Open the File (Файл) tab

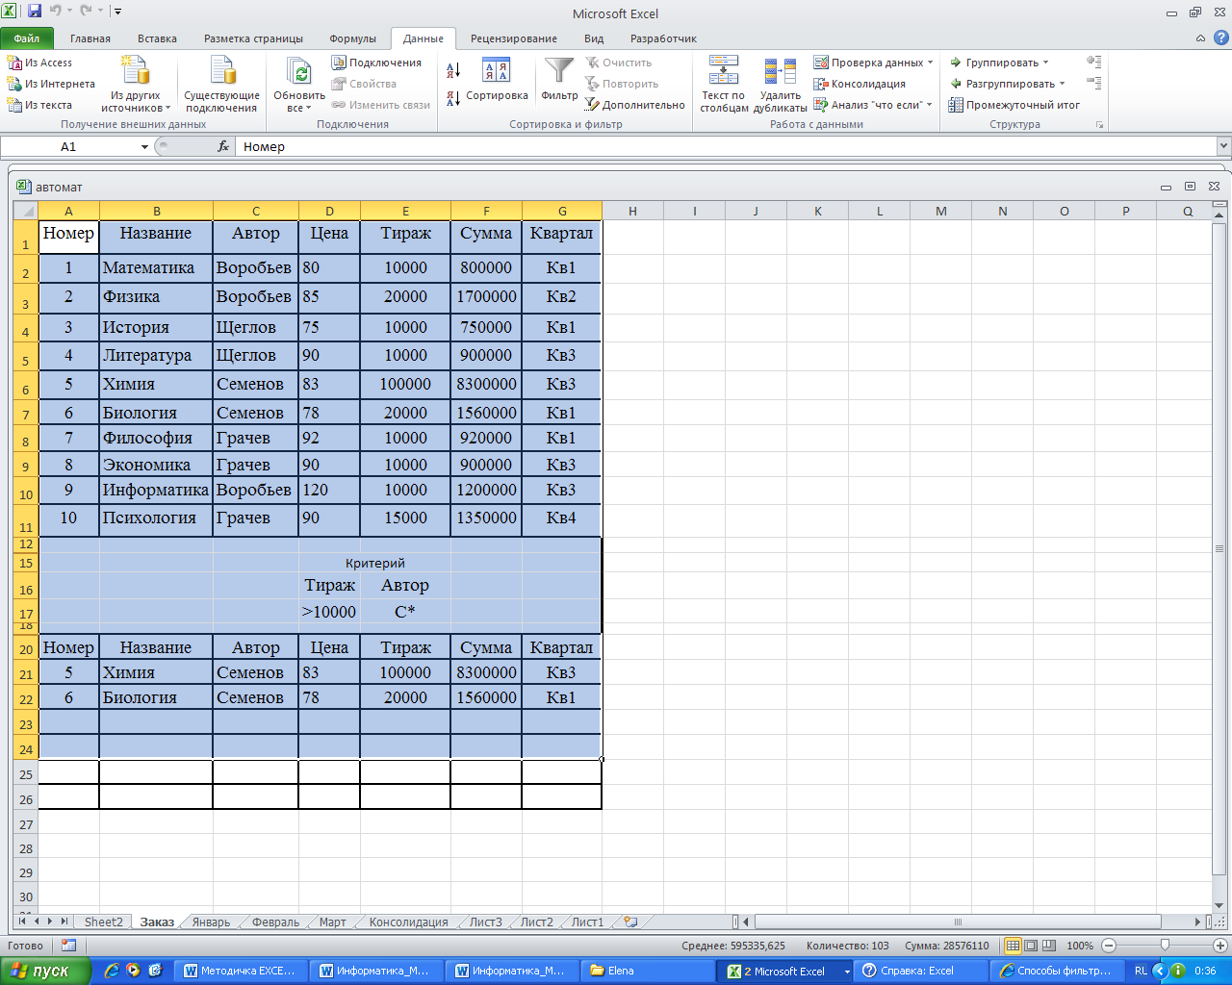(x=27, y=38)
